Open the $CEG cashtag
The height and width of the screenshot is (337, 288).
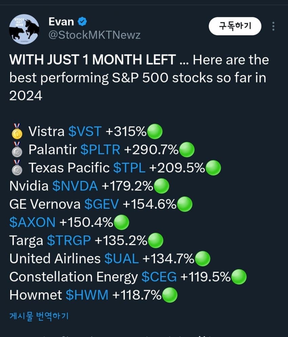point(159,277)
